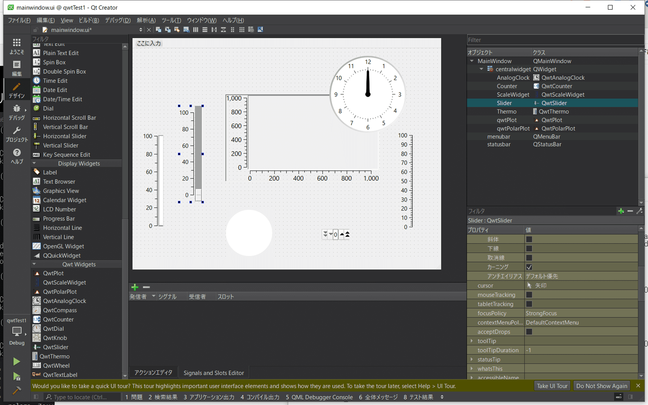
Task: Toggle the 斜体 checkbox
Action: pyautogui.click(x=529, y=239)
